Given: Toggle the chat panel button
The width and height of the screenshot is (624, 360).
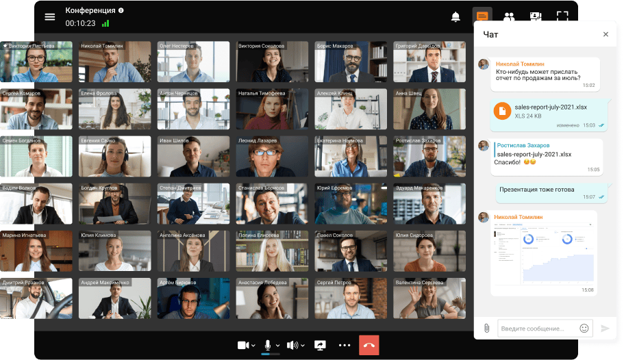Looking at the screenshot, I should click(x=482, y=16).
